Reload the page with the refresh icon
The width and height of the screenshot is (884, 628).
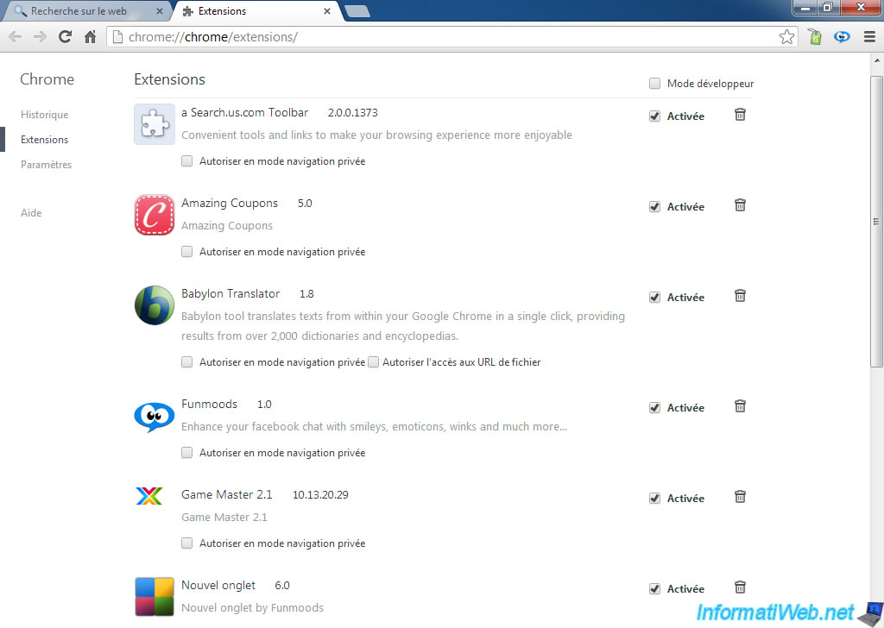click(x=65, y=37)
